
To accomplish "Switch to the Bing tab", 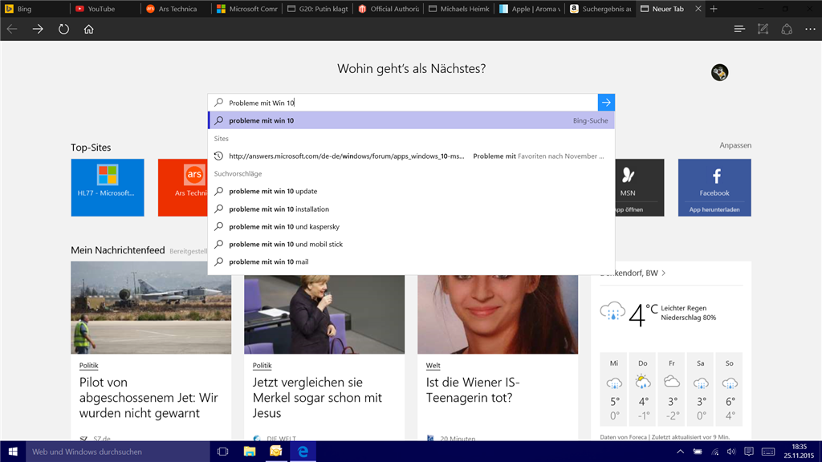I will pos(35,8).
